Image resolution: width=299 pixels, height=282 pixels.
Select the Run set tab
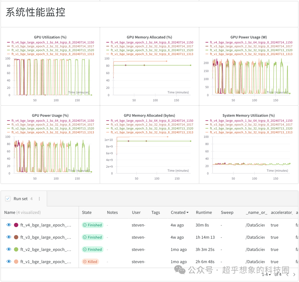[21, 198]
